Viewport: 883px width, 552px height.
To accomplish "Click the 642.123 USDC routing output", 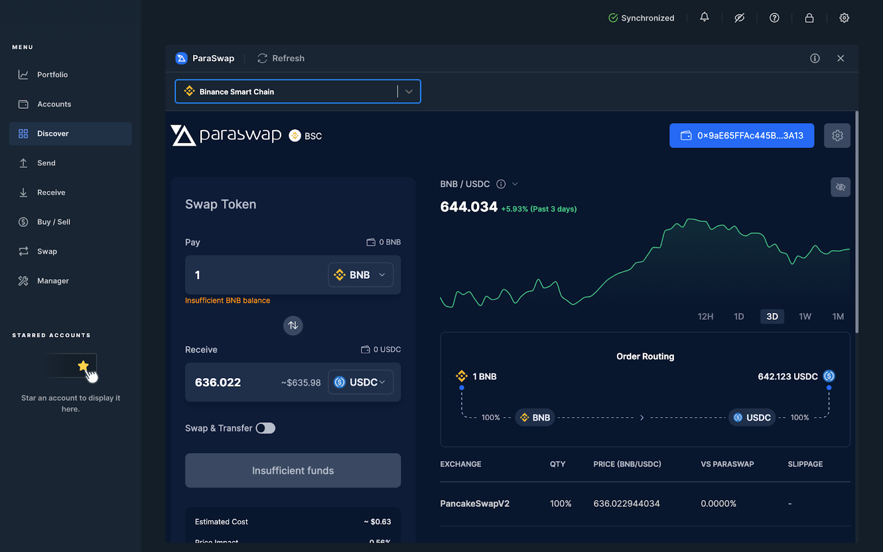I will (x=796, y=376).
